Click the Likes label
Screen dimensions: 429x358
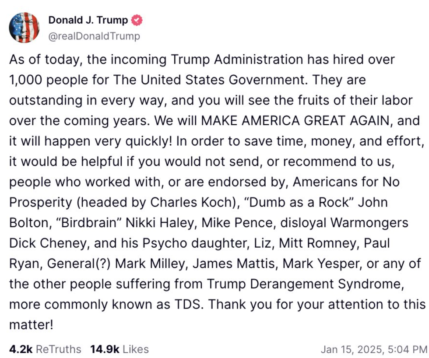click(136, 349)
